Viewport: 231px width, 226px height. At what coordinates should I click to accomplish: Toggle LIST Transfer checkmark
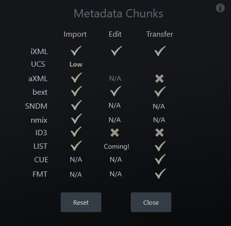tap(160, 146)
